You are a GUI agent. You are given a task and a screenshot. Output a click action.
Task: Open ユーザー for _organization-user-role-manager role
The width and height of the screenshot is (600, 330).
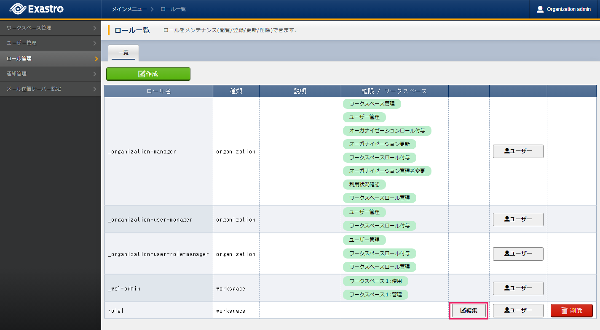[x=518, y=254]
